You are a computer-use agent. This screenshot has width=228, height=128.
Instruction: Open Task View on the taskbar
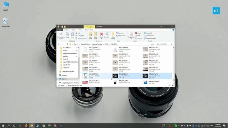click(20, 126)
